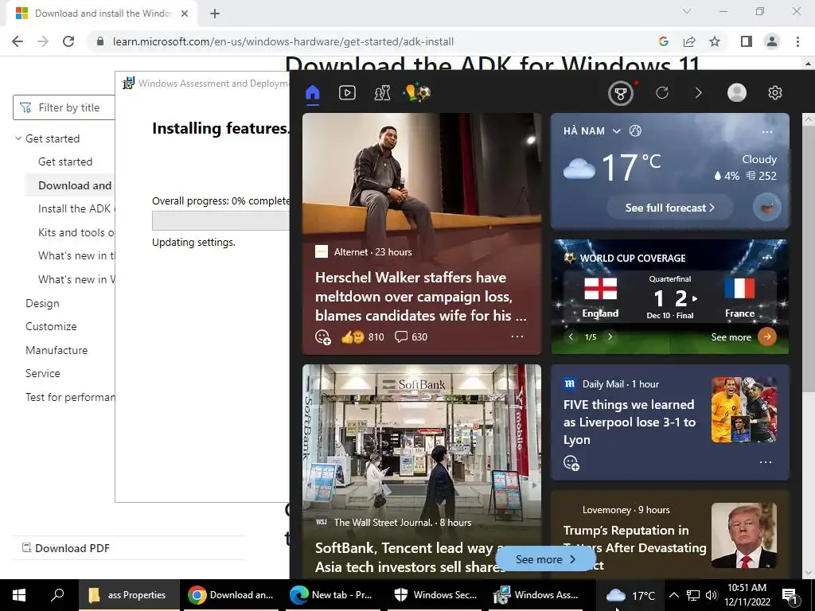Click the orange arrow beside See more
The image size is (815, 611).
(767, 337)
